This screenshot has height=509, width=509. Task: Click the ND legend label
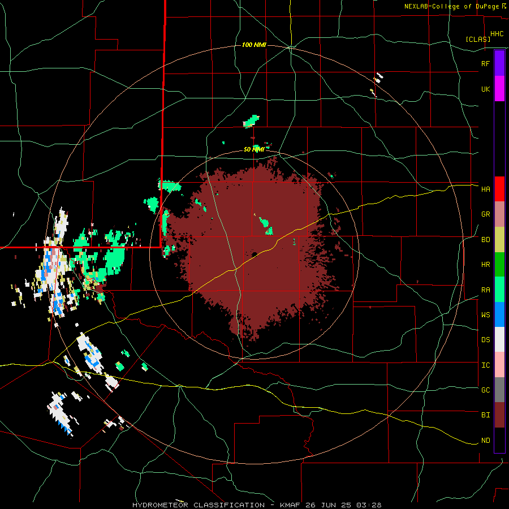point(485,441)
